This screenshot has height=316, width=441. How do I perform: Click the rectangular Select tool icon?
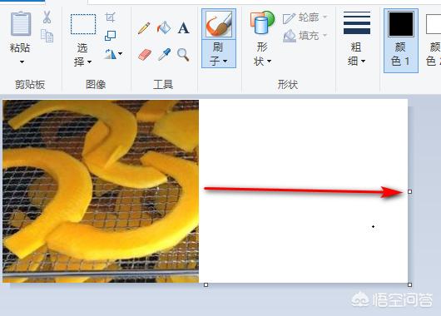point(83,24)
